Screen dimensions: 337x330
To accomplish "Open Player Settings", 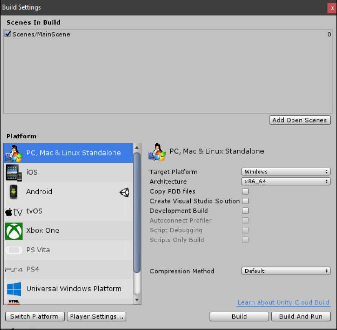I will click(x=97, y=317).
